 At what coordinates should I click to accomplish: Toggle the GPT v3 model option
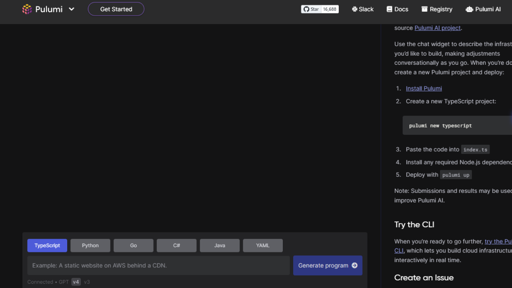87,282
